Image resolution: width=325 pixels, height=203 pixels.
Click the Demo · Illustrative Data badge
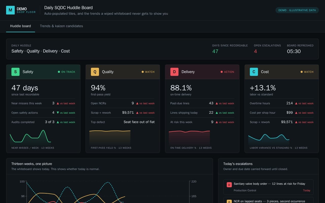point(297,10)
